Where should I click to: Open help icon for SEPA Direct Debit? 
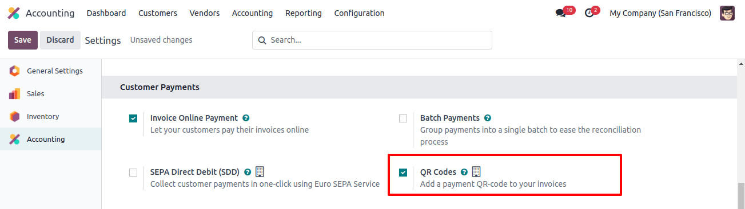click(x=248, y=172)
